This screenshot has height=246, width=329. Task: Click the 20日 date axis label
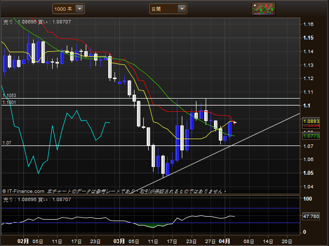(287, 242)
